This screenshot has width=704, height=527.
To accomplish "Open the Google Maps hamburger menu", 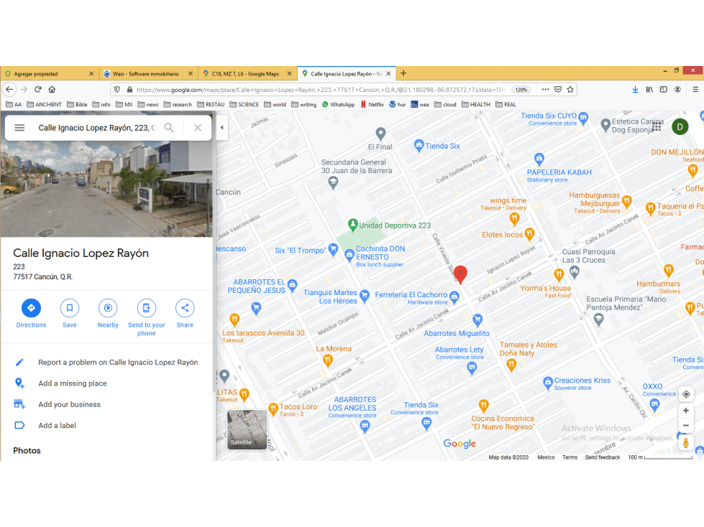I will (19, 128).
